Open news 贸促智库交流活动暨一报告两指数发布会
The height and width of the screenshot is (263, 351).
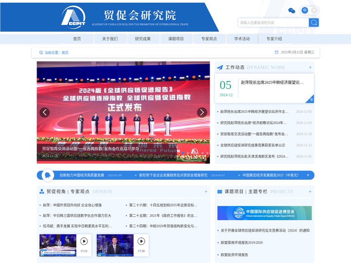tap(254, 134)
